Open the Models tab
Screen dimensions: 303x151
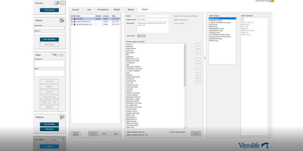point(117,10)
